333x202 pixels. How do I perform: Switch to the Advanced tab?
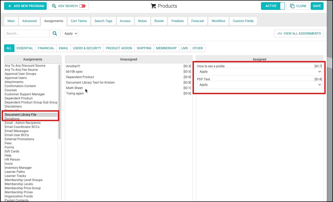click(x=29, y=21)
